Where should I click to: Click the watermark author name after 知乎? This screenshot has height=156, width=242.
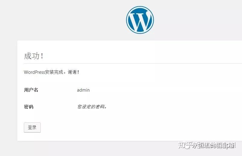[214, 146]
